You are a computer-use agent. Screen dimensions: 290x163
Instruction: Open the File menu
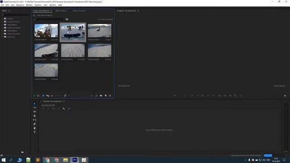[x=2, y=5]
